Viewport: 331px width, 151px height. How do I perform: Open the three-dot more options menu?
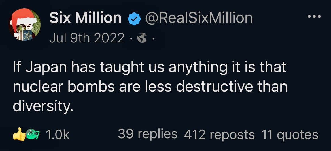click(x=314, y=16)
